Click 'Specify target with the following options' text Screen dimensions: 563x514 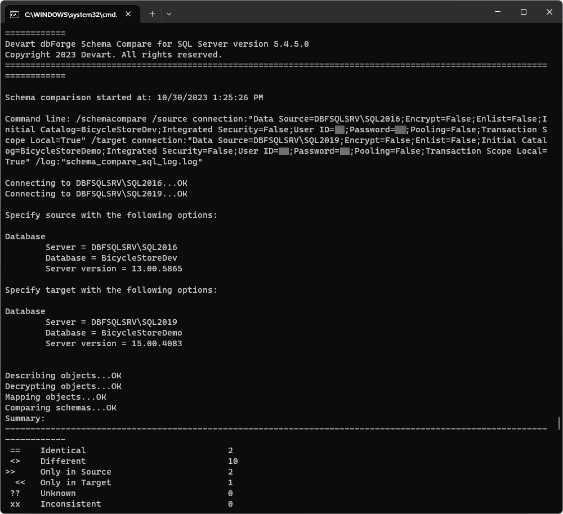pos(111,290)
